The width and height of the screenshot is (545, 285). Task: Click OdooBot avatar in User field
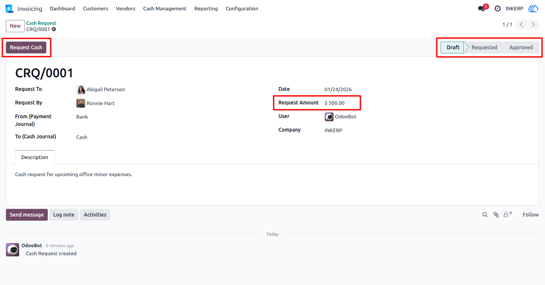(x=329, y=117)
